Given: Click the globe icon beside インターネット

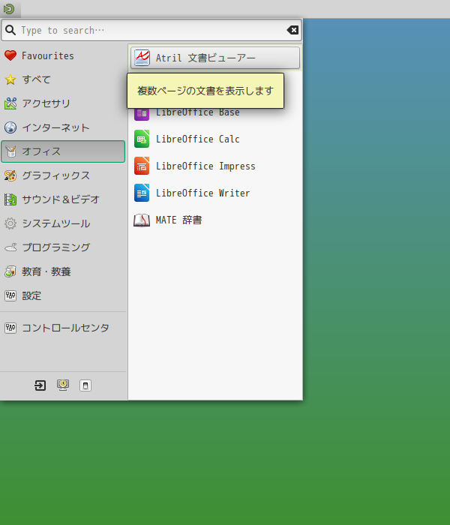Looking at the screenshot, I should [10, 127].
